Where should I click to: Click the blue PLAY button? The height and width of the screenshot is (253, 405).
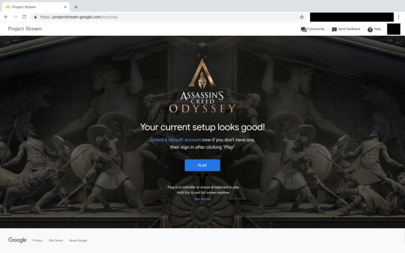202,165
